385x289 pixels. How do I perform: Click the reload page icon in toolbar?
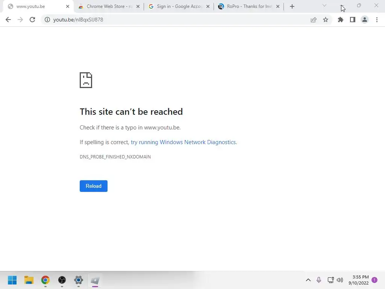(x=32, y=20)
